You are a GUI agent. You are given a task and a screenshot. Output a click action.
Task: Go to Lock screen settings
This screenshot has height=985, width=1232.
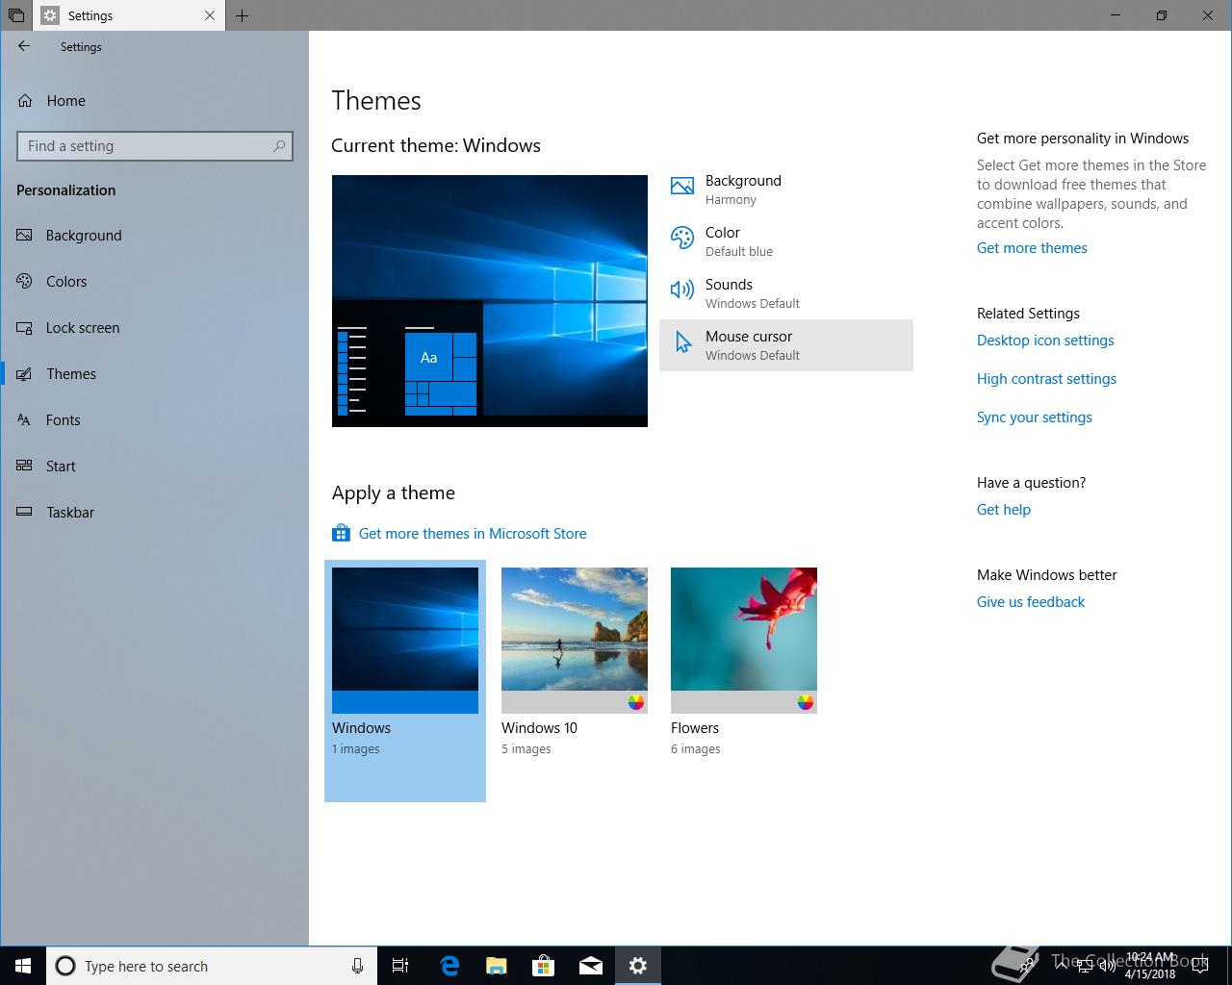tap(154, 327)
